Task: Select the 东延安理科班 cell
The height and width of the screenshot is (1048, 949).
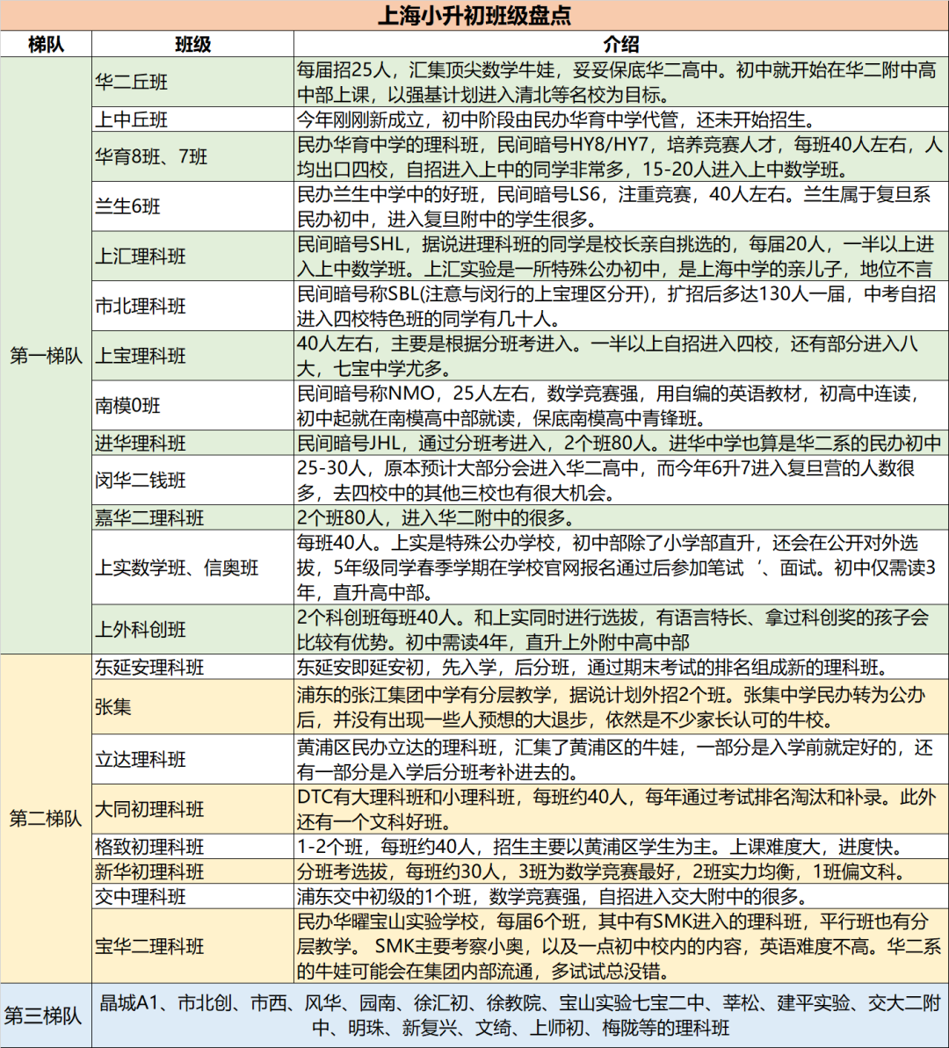Action: click(x=192, y=667)
